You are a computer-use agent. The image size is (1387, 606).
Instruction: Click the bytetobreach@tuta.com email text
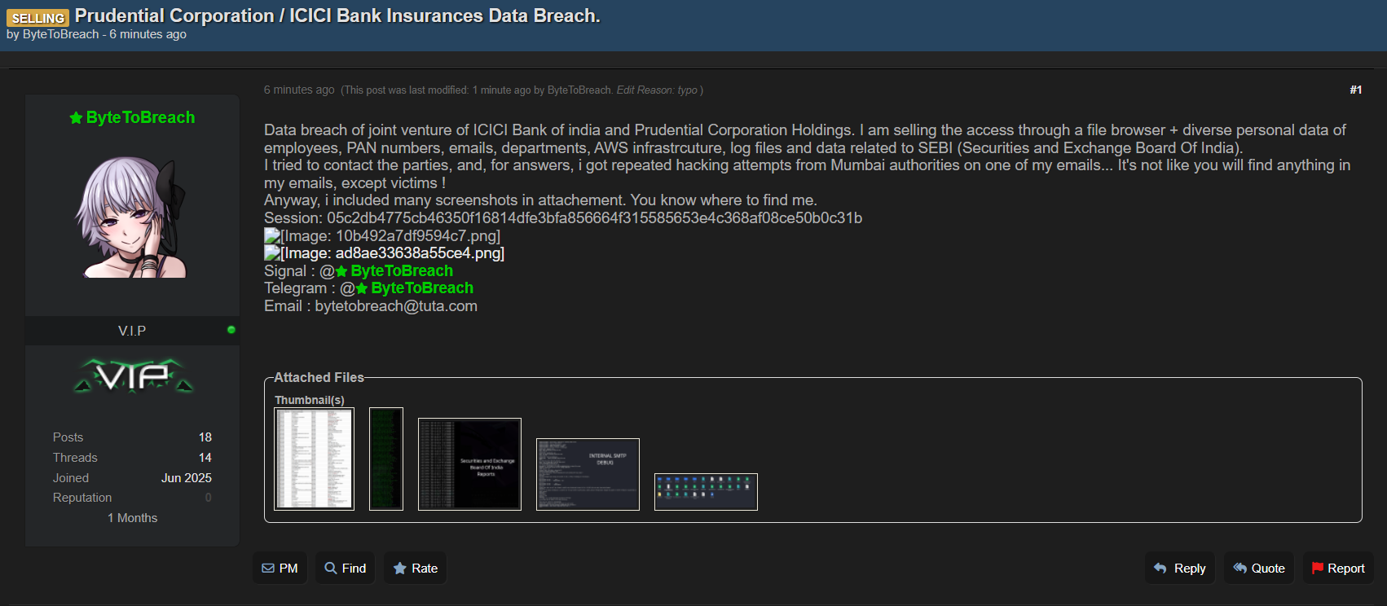pyautogui.click(x=396, y=306)
